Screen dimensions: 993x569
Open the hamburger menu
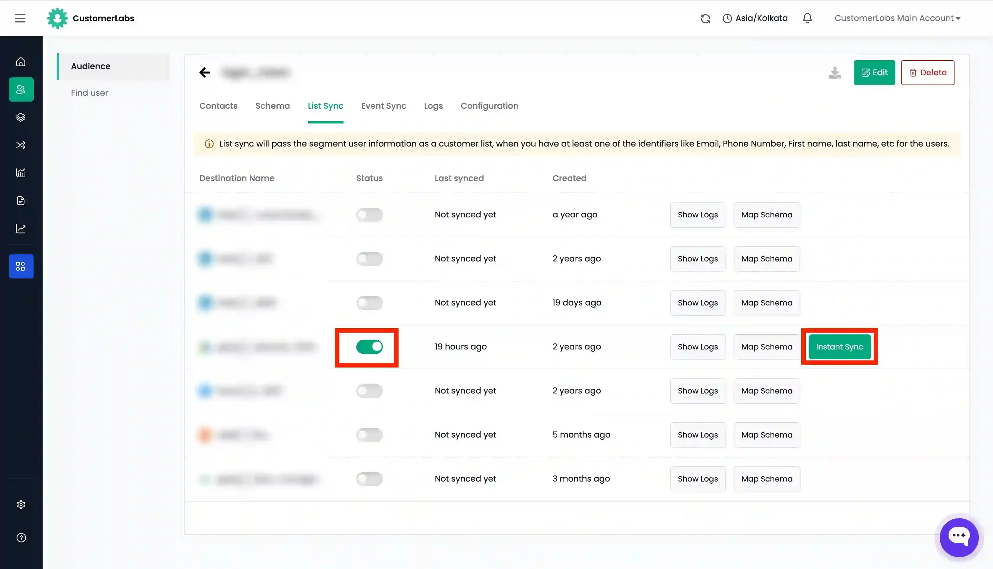coord(20,18)
